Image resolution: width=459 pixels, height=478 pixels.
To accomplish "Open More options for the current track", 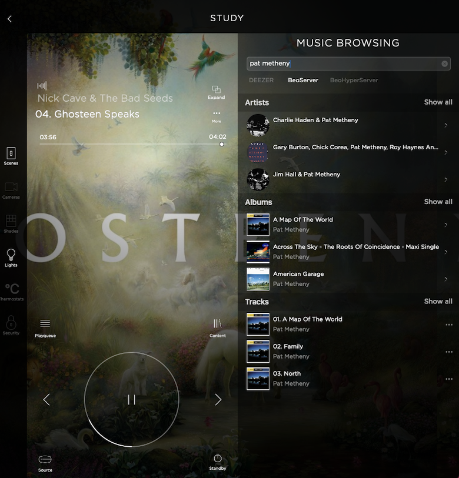I will (217, 115).
